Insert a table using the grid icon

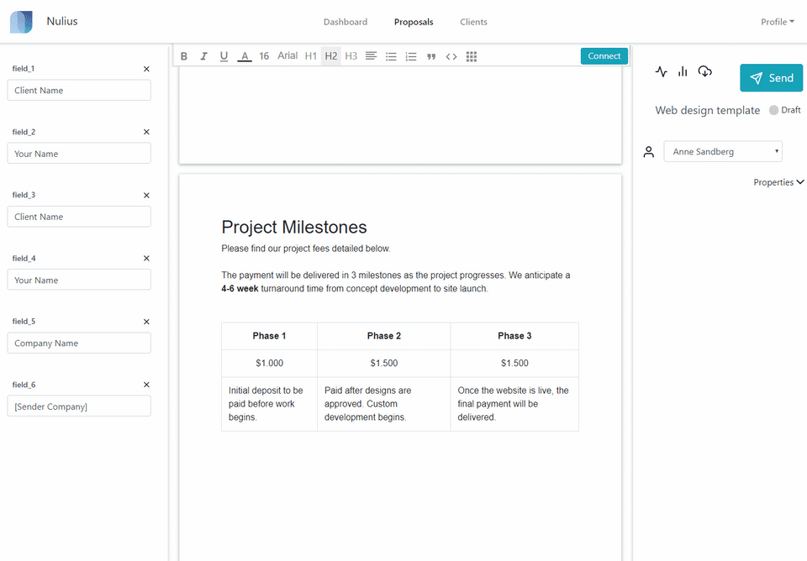(472, 56)
